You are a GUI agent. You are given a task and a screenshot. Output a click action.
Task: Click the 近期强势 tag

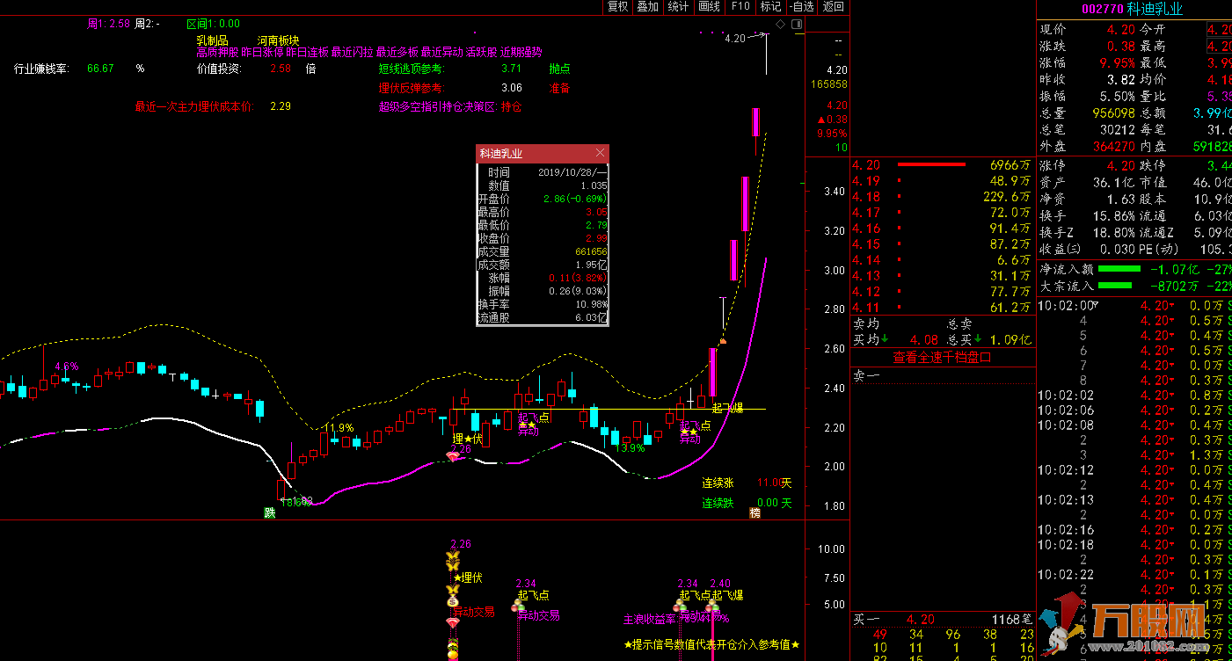521,53
